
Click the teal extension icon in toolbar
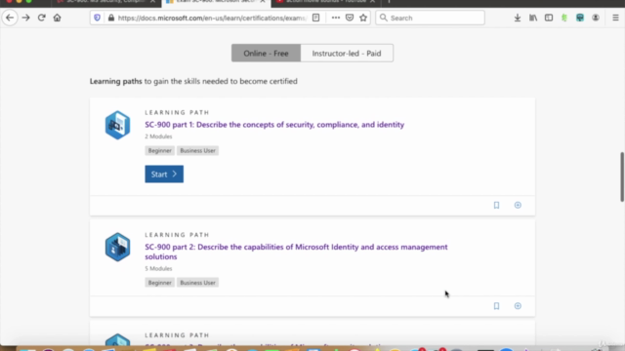tap(580, 18)
